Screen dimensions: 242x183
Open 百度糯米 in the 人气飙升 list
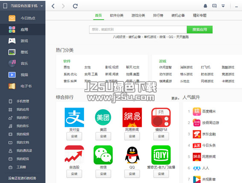[209, 111]
